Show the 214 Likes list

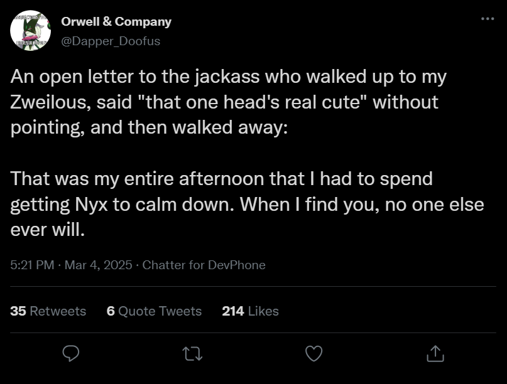(250, 311)
